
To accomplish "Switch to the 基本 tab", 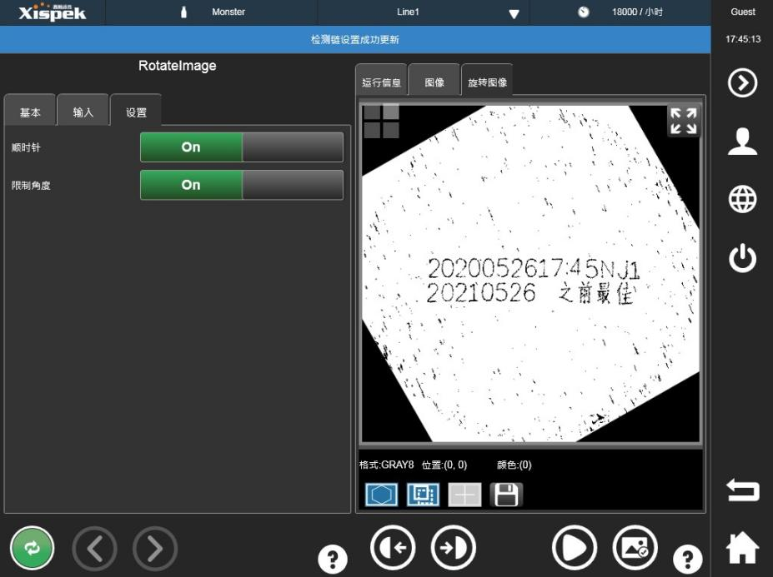I will [30, 112].
